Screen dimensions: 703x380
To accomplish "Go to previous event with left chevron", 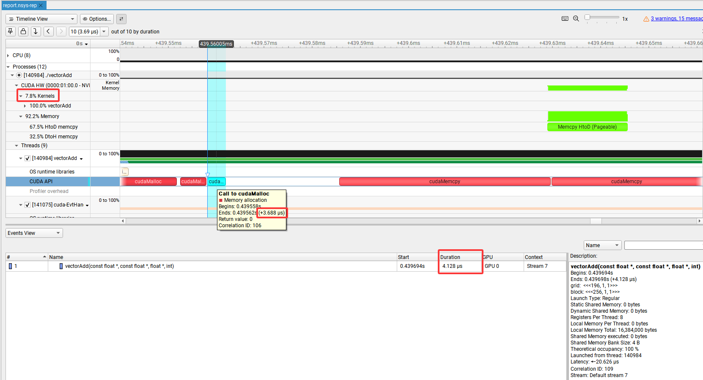I will click(49, 31).
